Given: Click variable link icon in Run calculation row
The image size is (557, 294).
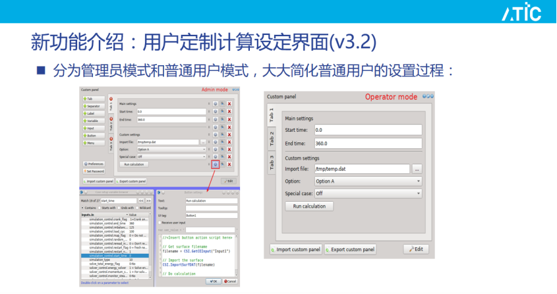Looking at the screenshot, I should click(x=222, y=164).
